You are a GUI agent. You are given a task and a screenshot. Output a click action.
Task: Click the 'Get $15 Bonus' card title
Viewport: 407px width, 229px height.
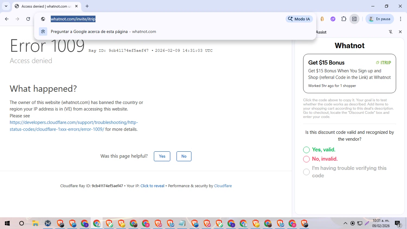coord(326,62)
